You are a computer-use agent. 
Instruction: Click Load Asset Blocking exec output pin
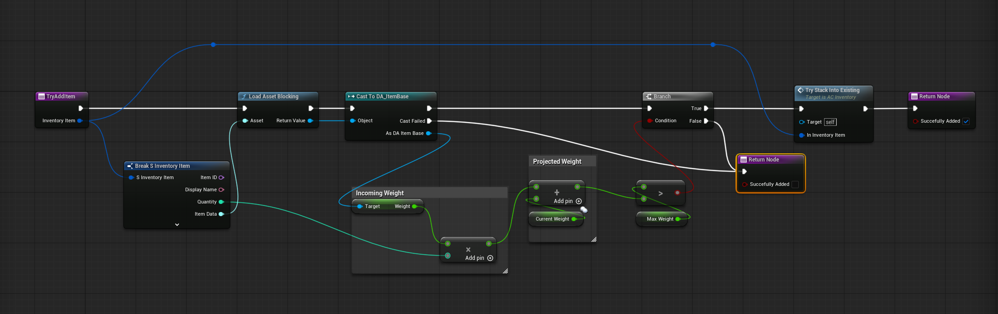click(311, 108)
